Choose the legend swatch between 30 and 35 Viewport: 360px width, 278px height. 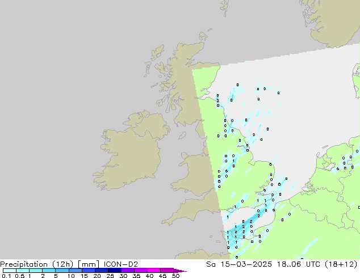(x=130, y=271)
